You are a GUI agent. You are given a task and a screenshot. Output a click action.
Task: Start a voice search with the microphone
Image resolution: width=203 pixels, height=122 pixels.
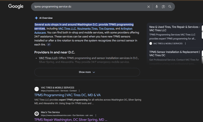tap(157, 7)
